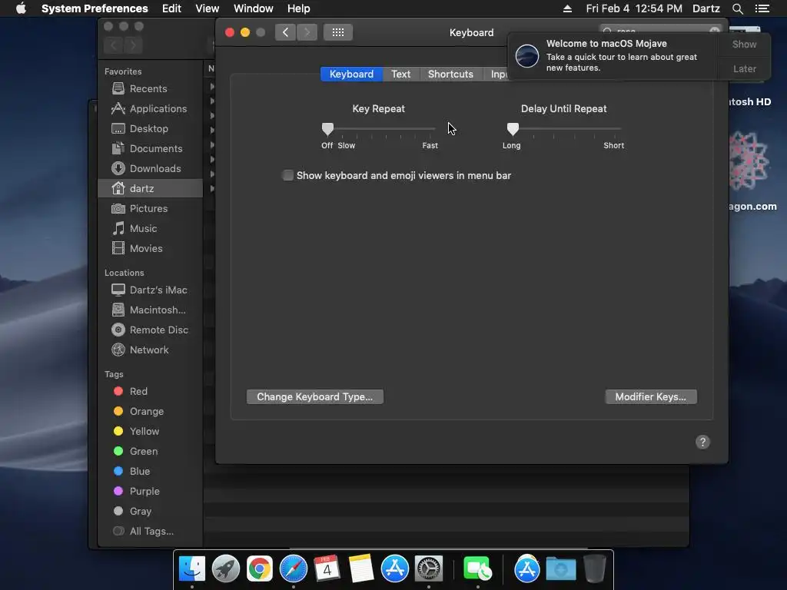Open the Window menu

[x=254, y=8]
